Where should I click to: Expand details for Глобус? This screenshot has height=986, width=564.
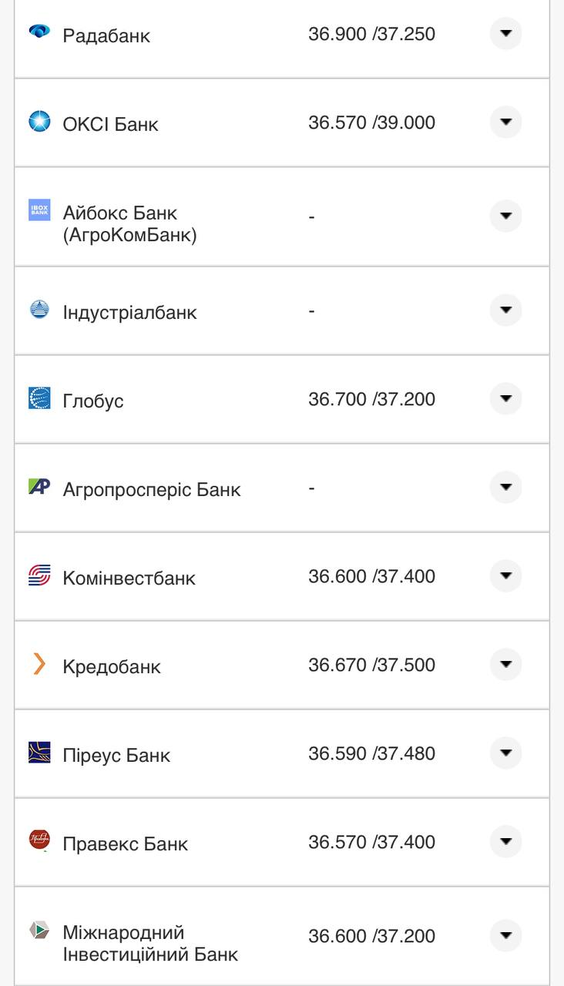505,398
